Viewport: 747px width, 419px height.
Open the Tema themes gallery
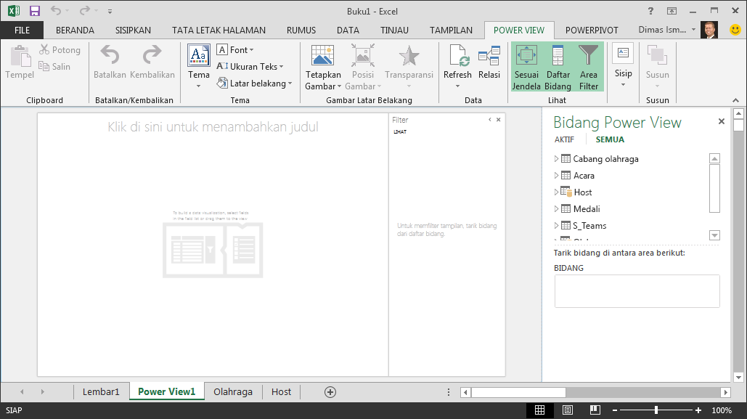[199, 67]
